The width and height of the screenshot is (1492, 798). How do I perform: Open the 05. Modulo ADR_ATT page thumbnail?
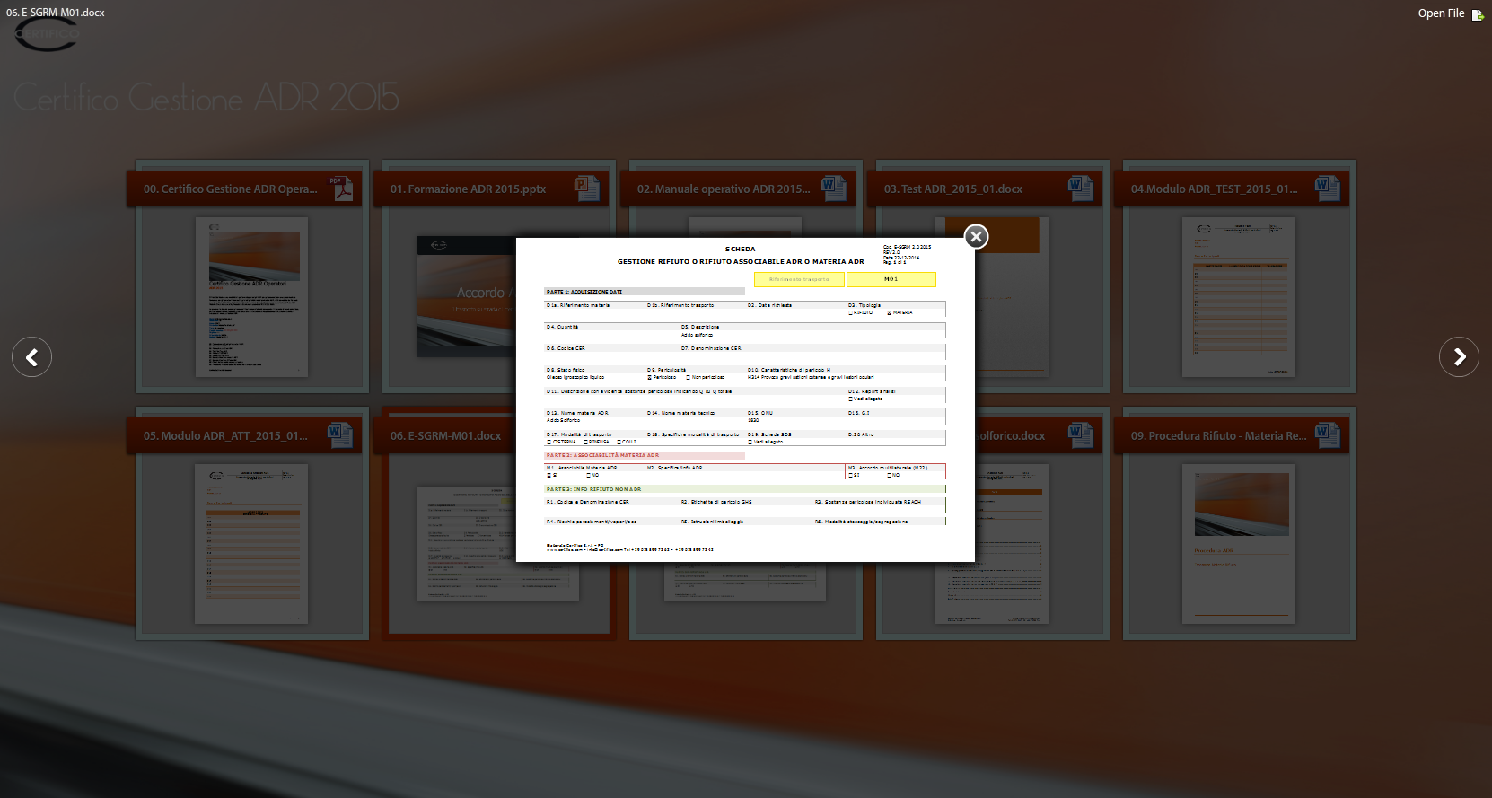coord(252,544)
